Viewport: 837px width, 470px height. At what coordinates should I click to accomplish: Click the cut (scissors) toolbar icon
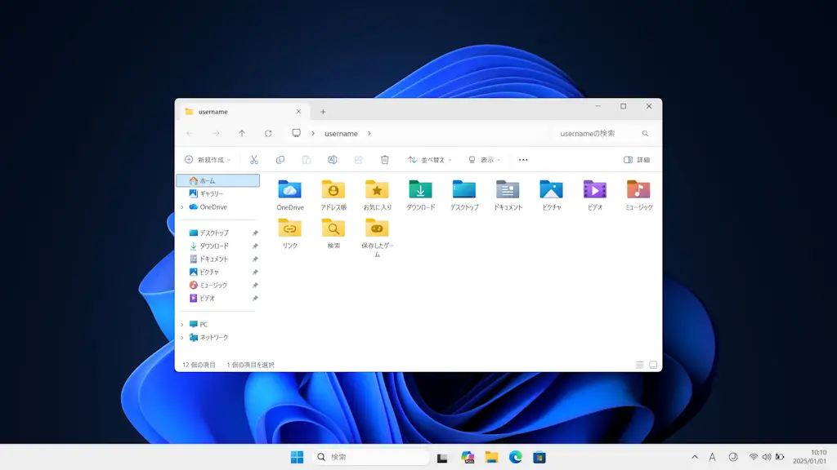point(254,160)
